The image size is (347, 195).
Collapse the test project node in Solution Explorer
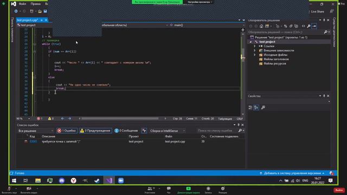point(250,42)
